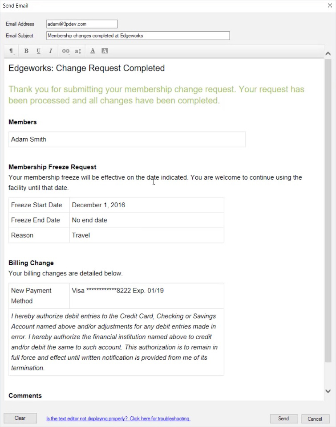Click the 'Members' heading
336x427 pixels.
(x=23, y=122)
